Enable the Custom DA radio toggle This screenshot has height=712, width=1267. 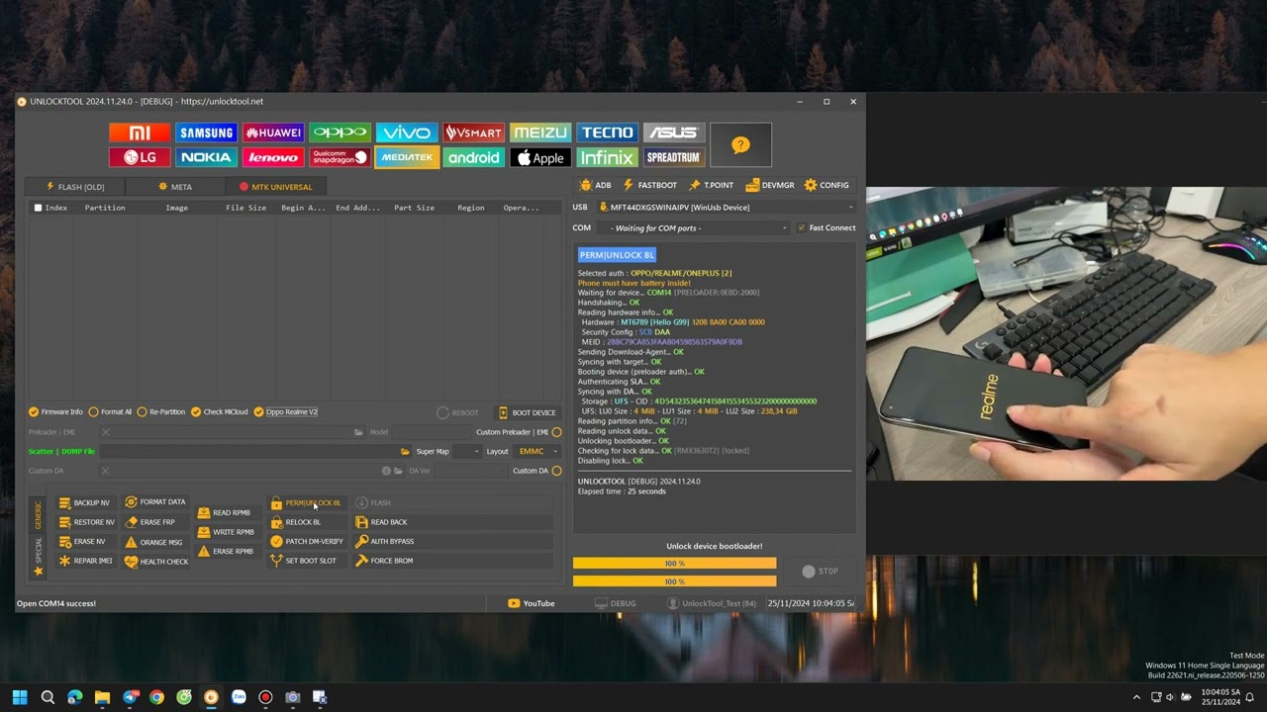click(x=556, y=471)
